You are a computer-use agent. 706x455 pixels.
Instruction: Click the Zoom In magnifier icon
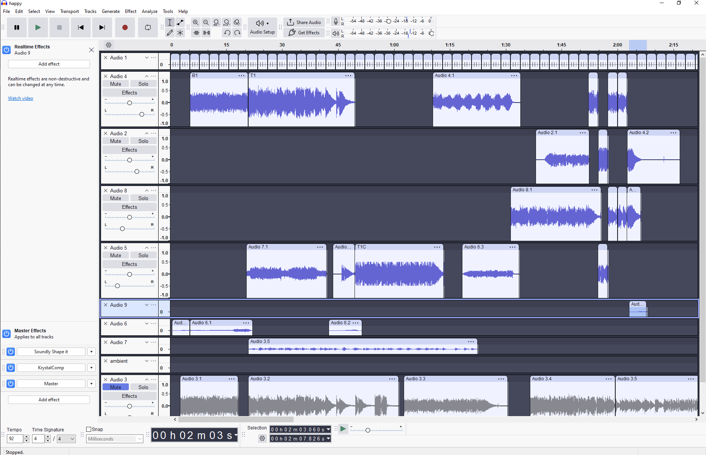[x=196, y=22]
